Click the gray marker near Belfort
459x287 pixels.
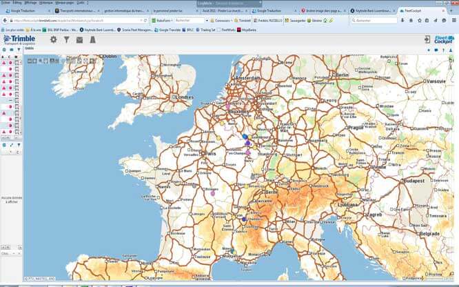pyautogui.click(x=253, y=177)
